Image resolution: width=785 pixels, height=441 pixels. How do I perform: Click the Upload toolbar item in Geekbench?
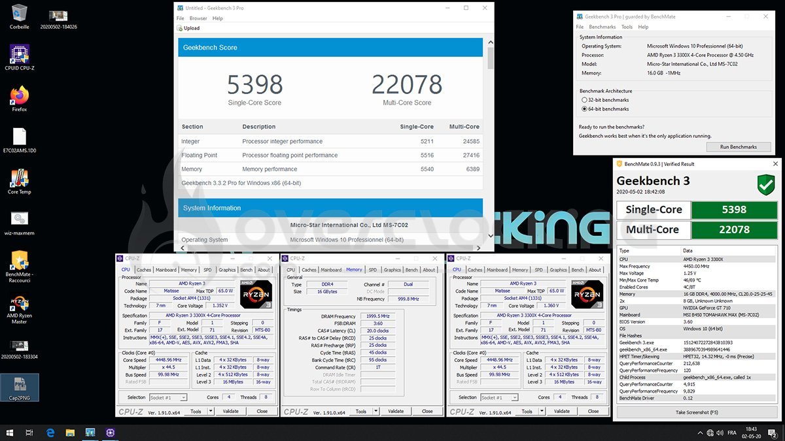tap(188, 28)
